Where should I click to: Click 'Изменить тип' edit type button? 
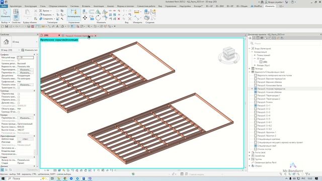pos(29,50)
